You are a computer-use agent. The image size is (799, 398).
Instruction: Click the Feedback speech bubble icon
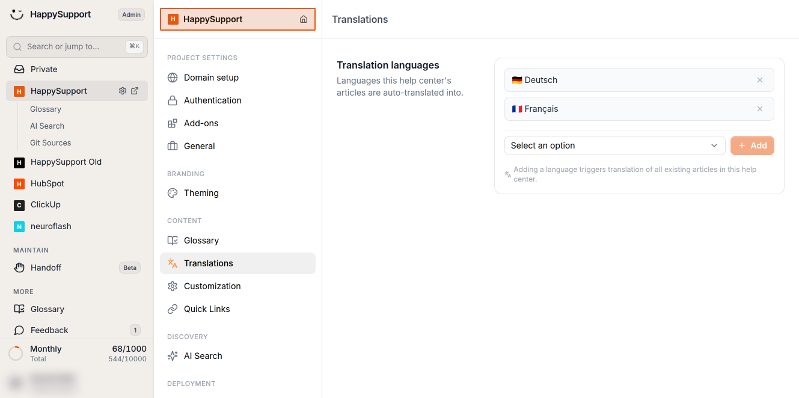pos(19,330)
